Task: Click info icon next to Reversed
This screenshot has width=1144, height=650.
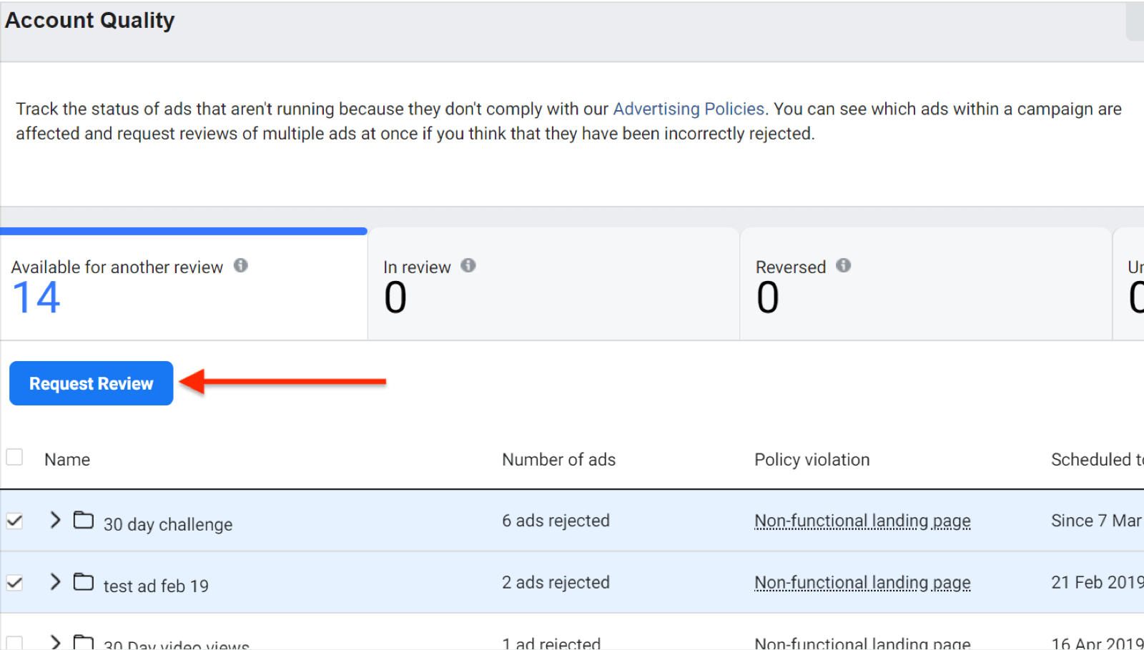Action: (x=844, y=265)
